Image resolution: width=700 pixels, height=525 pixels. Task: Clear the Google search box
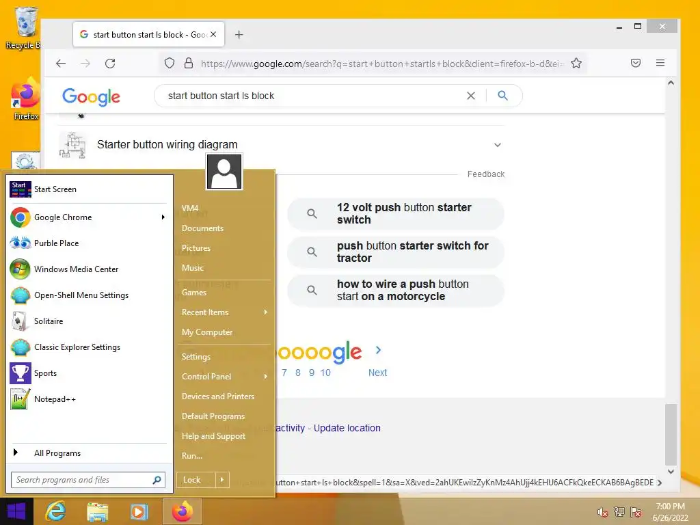coord(471,96)
